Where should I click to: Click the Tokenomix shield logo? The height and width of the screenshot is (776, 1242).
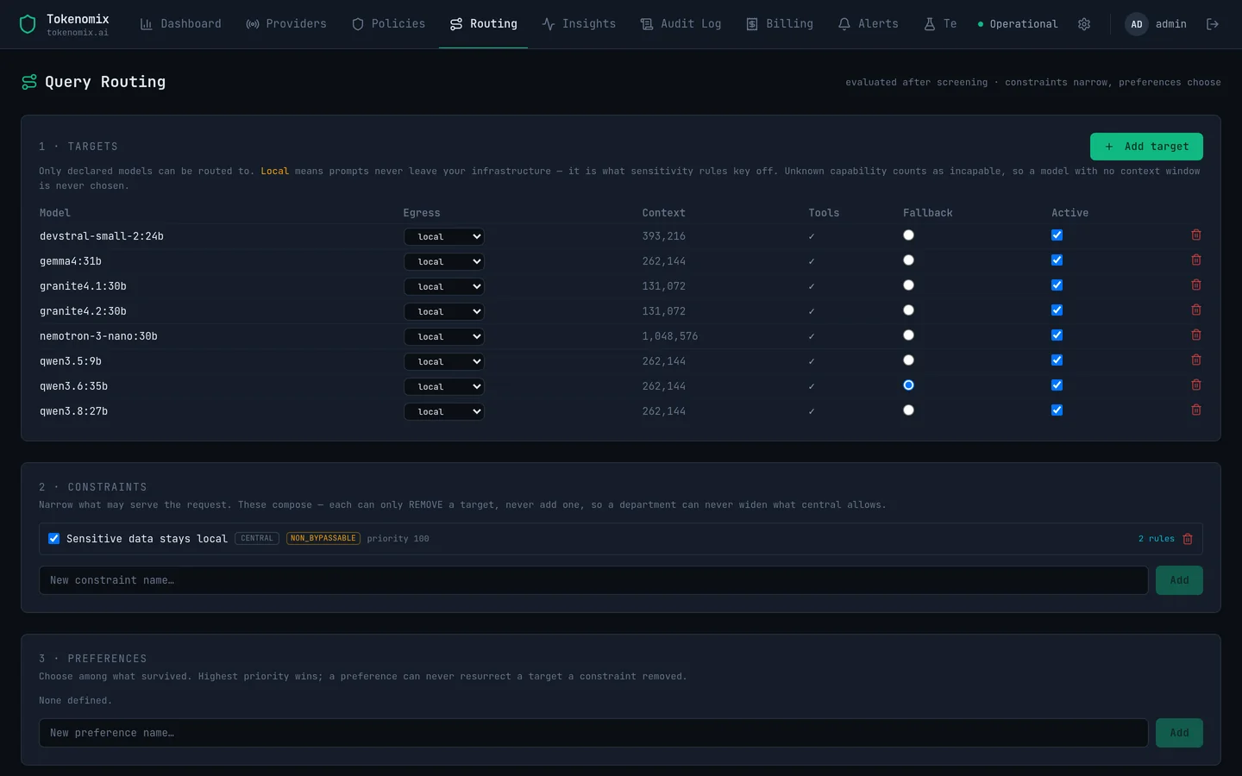[x=28, y=24]
